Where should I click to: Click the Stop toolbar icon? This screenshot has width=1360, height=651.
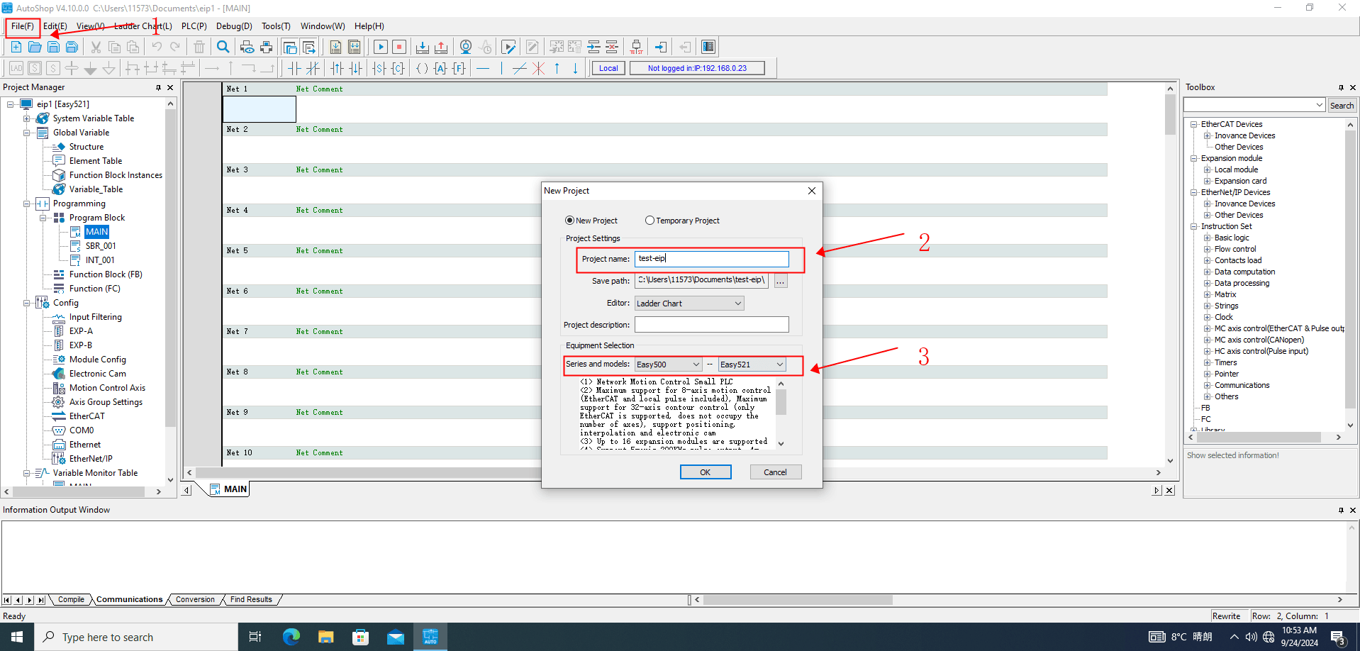tap(399, 47)
